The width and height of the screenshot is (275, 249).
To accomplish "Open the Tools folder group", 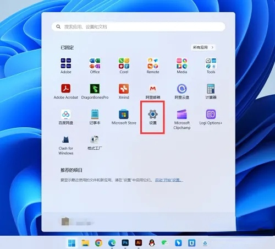I will (211, 66).
